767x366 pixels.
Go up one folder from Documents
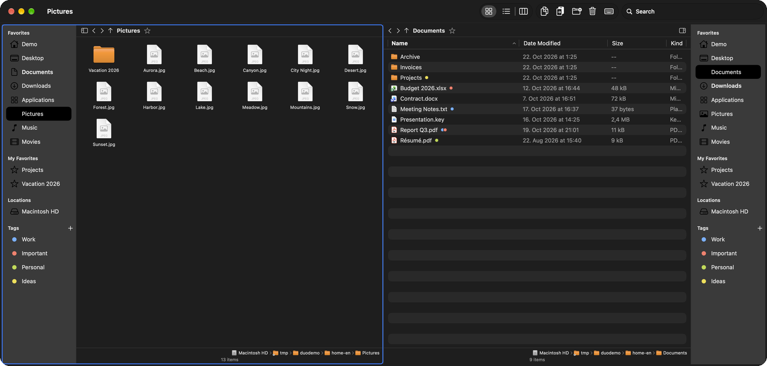(x=407, y=31)
